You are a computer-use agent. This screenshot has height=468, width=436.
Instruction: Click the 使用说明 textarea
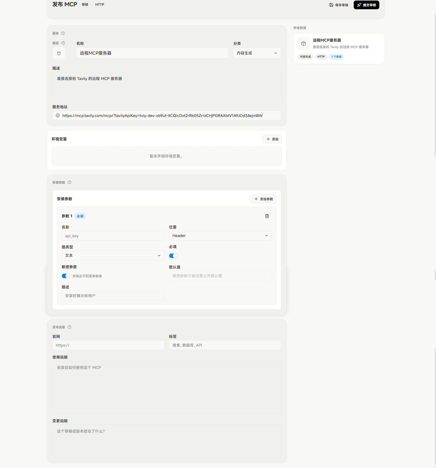[x=167, y=387]
